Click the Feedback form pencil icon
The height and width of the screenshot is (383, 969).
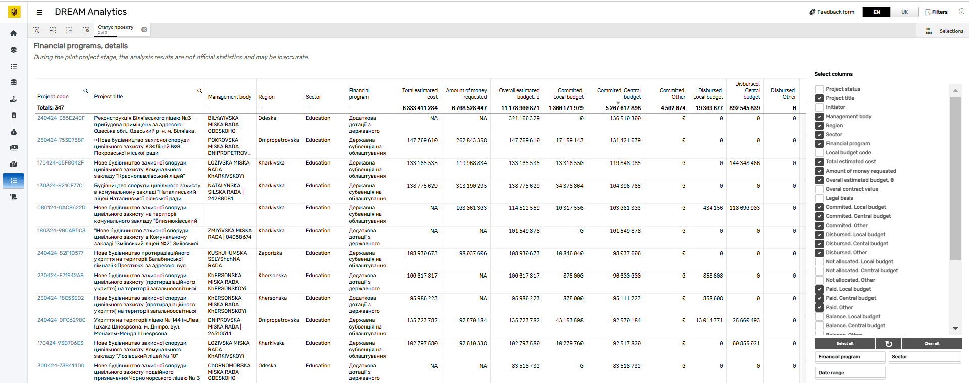click(x=812, y=12)
